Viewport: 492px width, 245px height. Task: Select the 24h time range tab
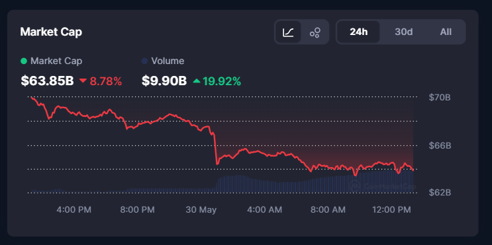359,32
